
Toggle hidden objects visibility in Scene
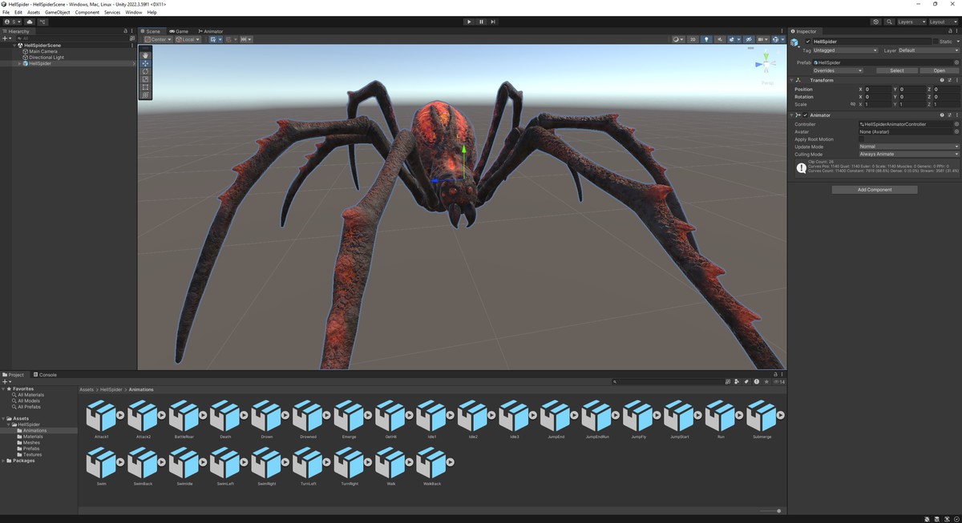pyautogui.click(x=749, y=39)
